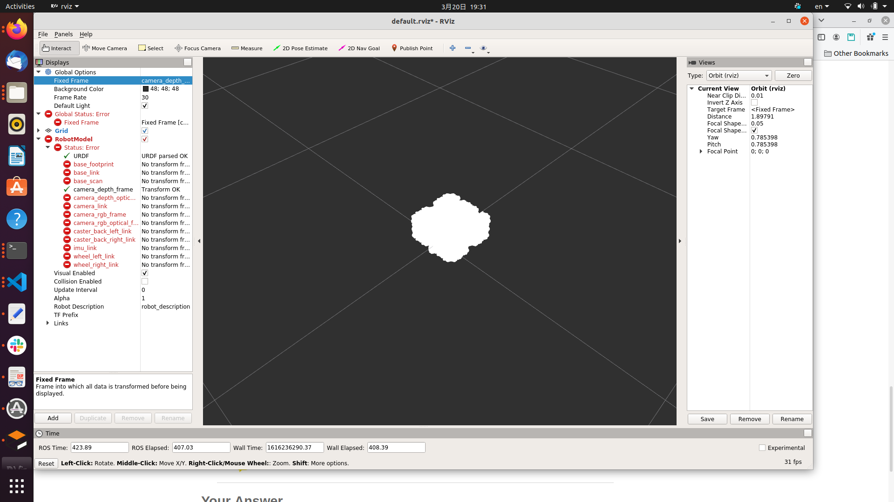Image resolution: width=894 pixels, height=502 pixels.
Task: Toggle Collision Enabled checkbox
Action: (145, 281)
